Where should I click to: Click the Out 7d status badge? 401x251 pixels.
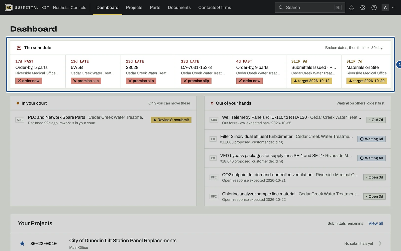coord(376,120)
